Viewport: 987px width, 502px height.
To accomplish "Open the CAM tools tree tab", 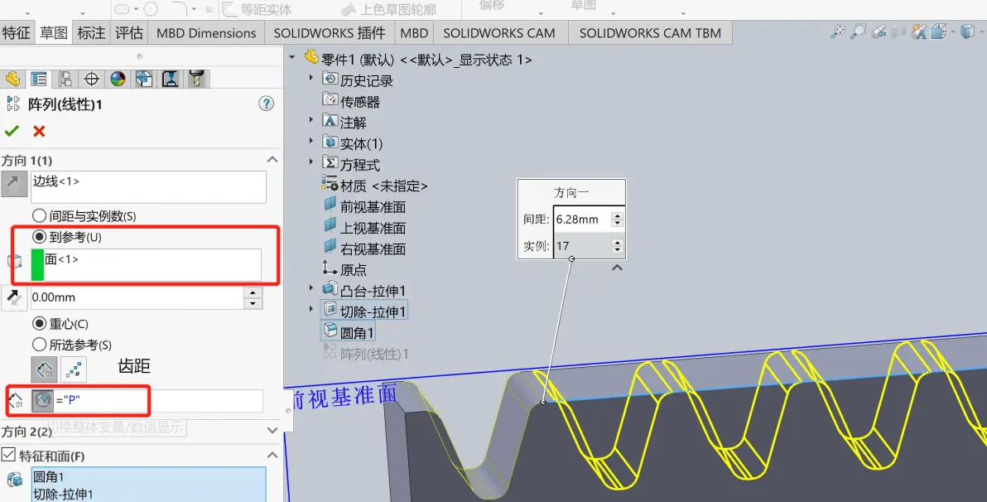I will point(197,79).
